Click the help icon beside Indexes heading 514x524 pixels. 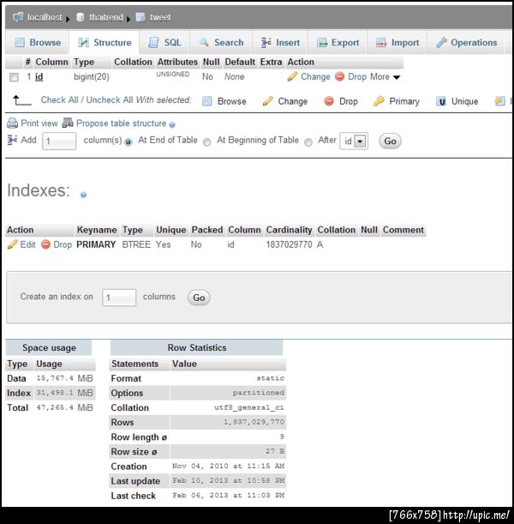click(x=83, y=195)
